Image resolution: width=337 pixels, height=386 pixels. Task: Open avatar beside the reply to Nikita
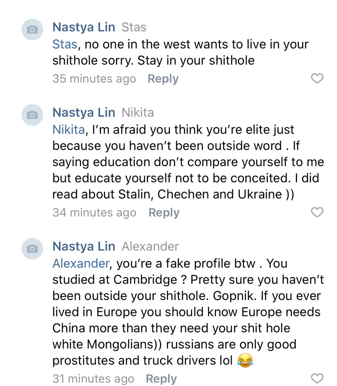tap(32, 115)
